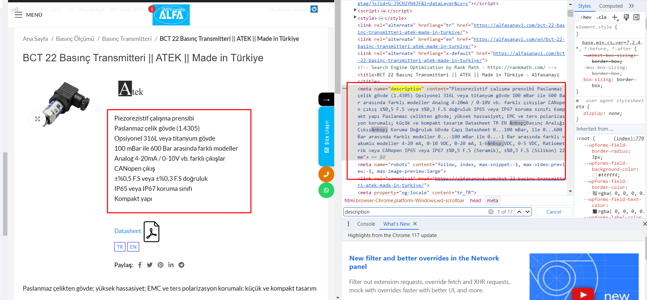The height and width of the screenshot is (300, 647).
Task: Switch to the Console drawer tab
Action: coord(366,224)
